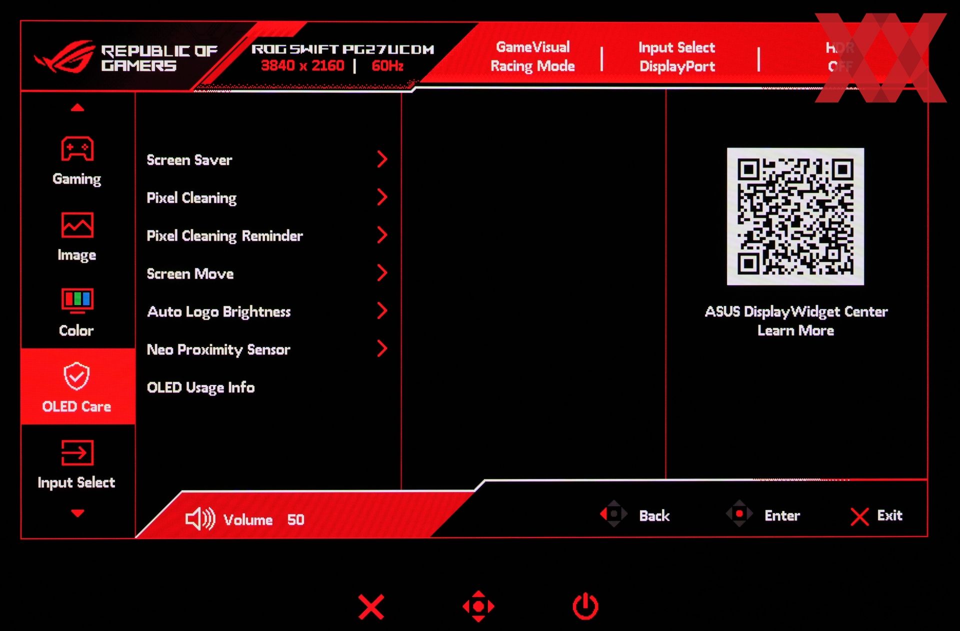Switch to the Image tab label
The image size is (960, 631).
pyautogui.click(x=77, y=255)
